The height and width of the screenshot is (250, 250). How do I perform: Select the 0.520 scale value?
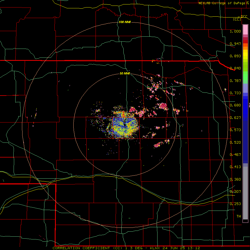point(235,142)
